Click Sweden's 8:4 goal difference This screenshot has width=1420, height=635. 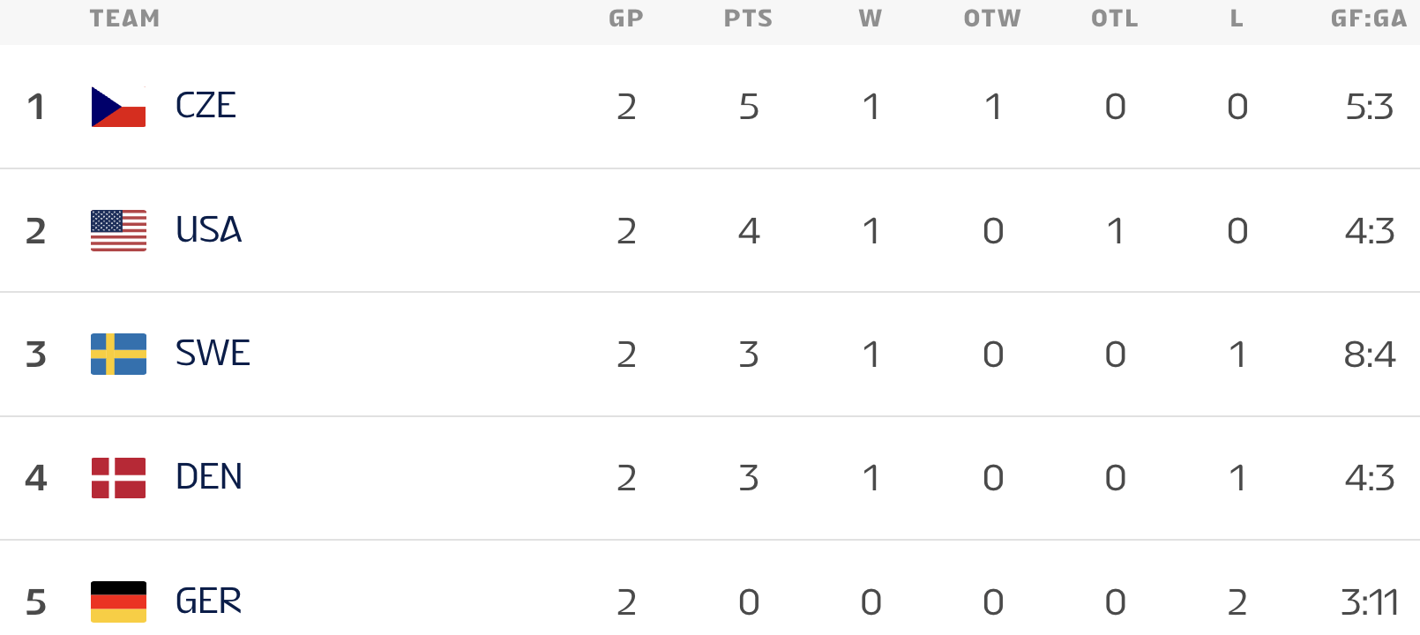click(1370, 355)
